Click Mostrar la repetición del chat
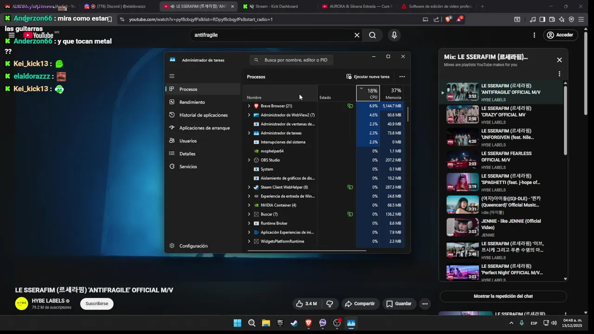The image size is (594, 334). (x=503, y=296)
